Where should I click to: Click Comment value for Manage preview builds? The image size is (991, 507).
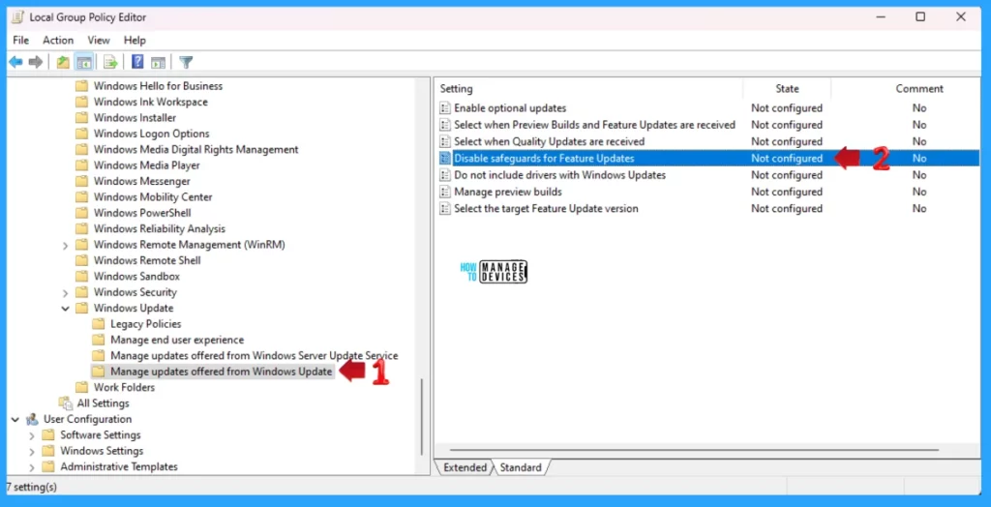(x=919, y=192)
